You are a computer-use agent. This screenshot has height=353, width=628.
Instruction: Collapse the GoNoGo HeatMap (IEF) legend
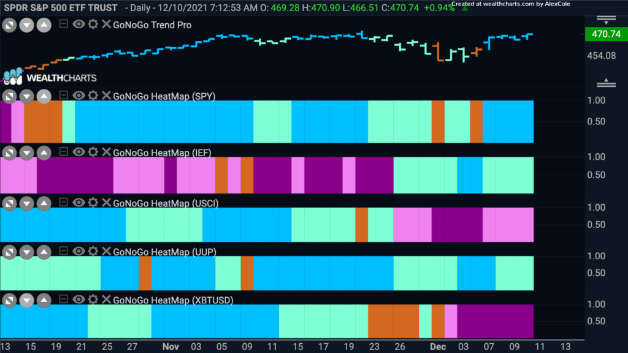63,152
